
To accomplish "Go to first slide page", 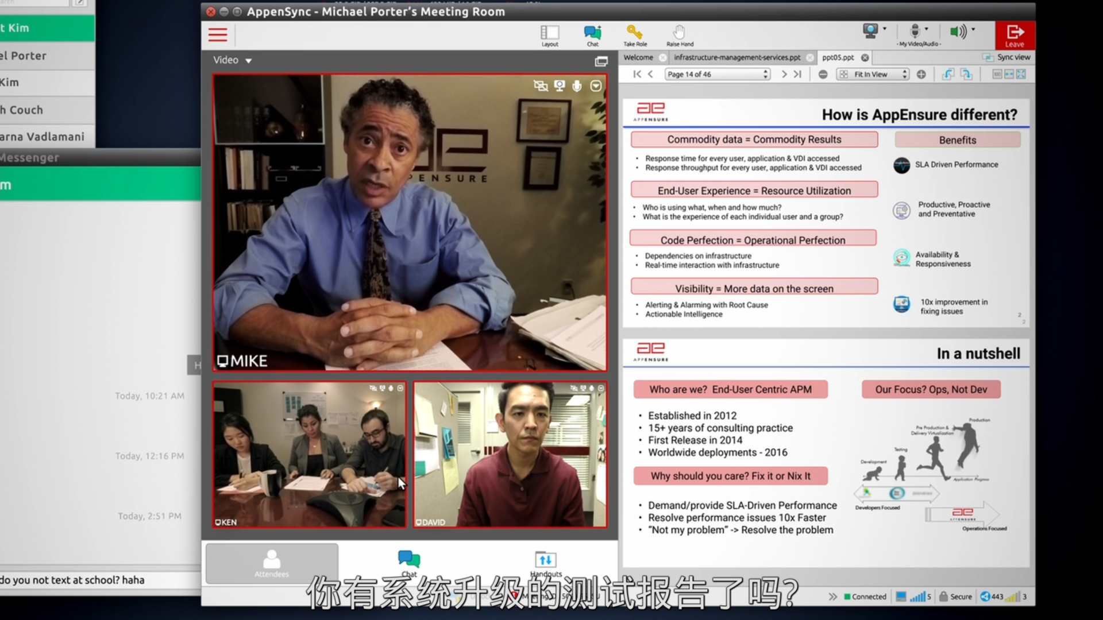I will click(x=637, y=74).
